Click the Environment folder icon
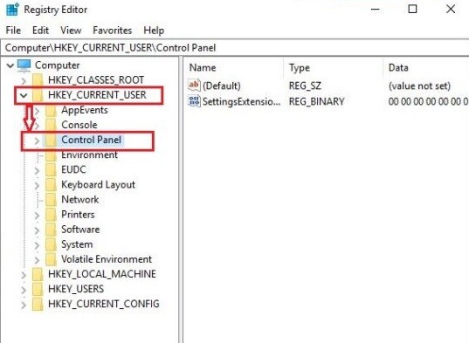The height and width of the screenshot is (343, 469). [51, 154]
